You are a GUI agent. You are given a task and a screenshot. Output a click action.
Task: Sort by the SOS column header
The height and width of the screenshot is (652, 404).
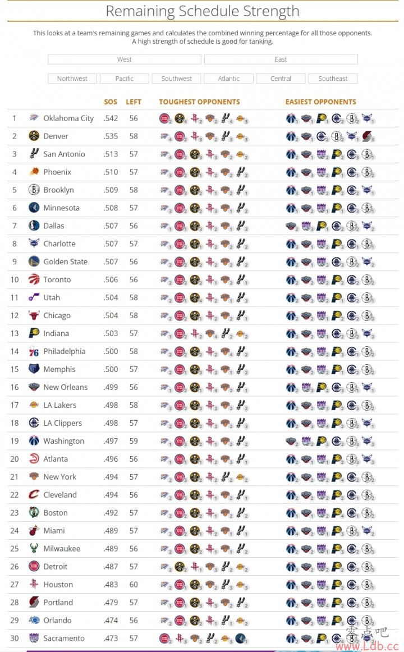point(111,102)
